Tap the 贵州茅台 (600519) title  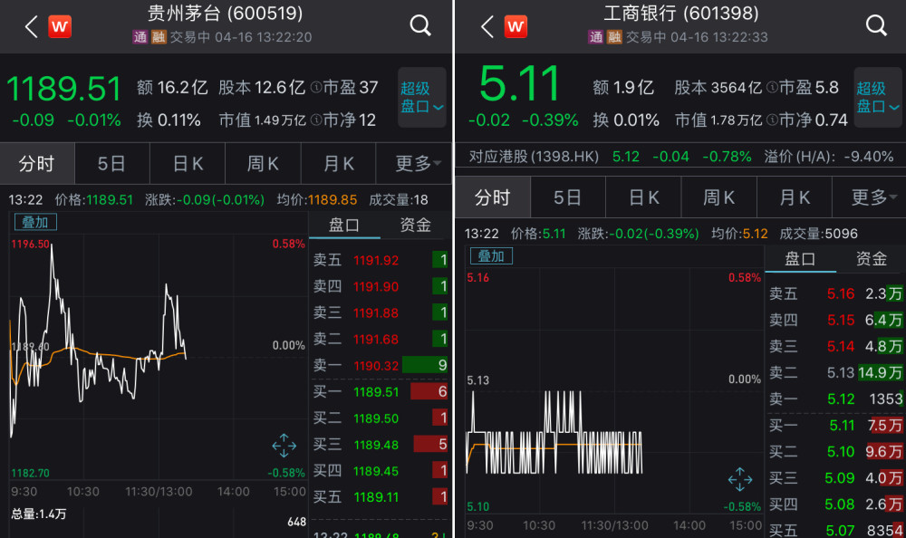[226, 14]
